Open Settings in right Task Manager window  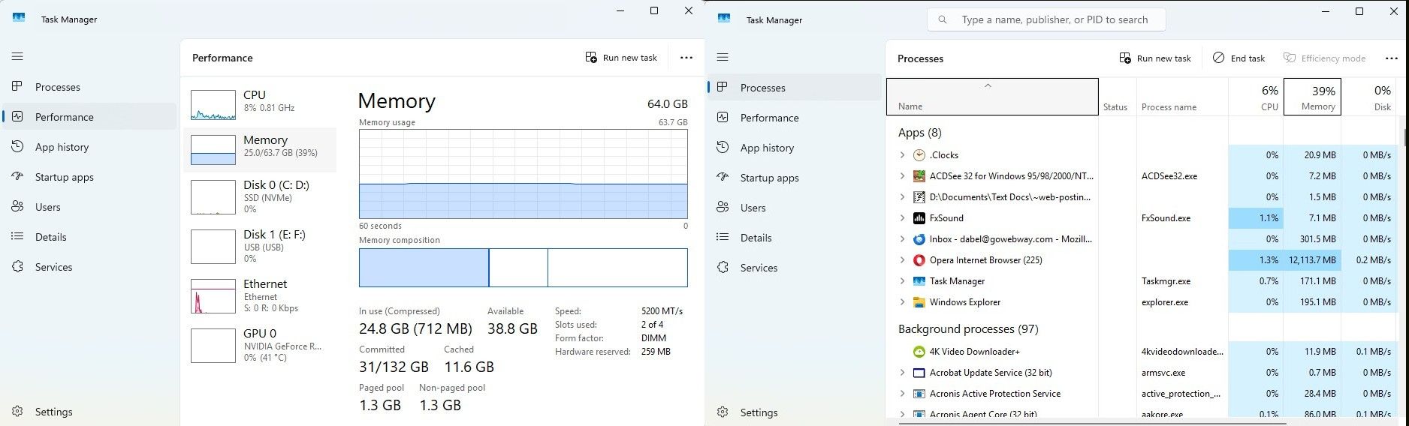click(795, 412)
